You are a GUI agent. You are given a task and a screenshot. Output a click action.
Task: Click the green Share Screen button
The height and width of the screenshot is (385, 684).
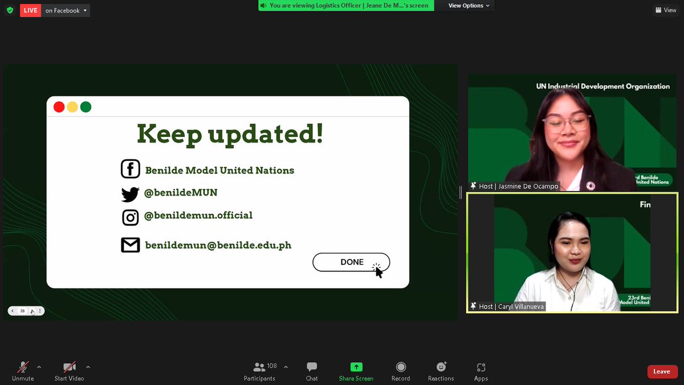tap(356, 371)
